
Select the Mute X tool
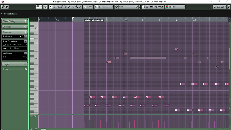(x=69, y=7)
